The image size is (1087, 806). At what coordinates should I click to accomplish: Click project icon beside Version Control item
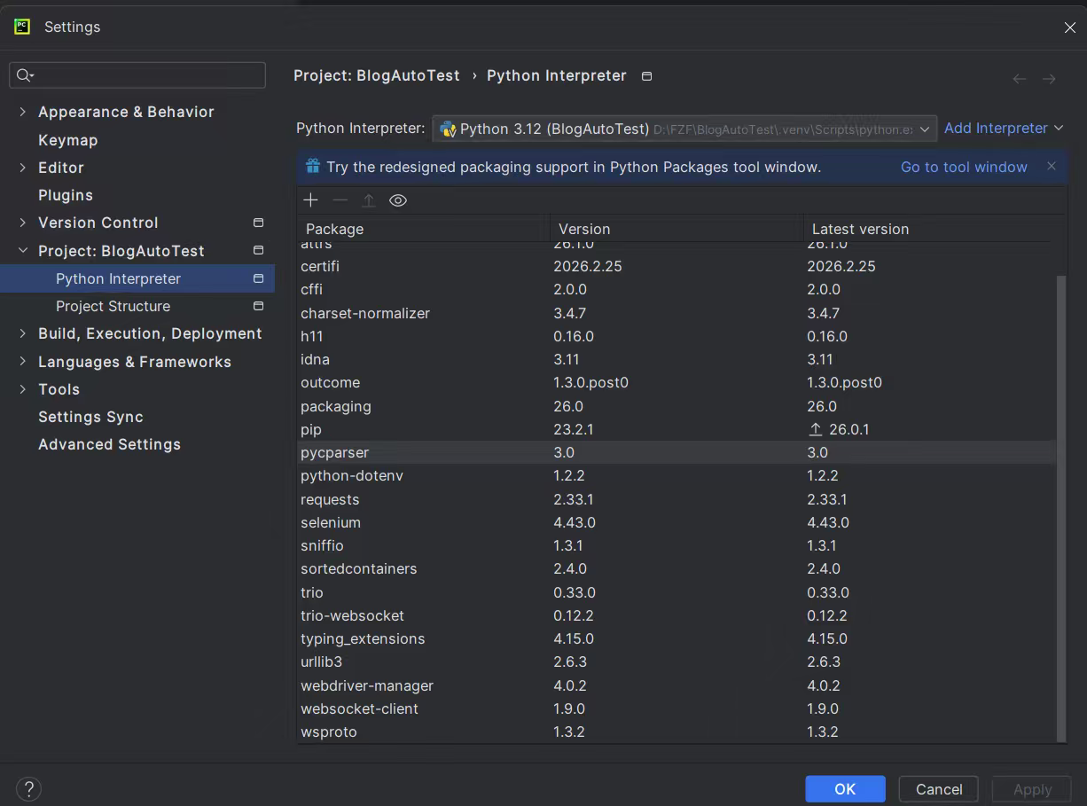258,223
